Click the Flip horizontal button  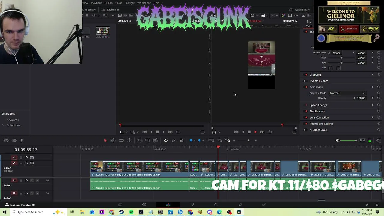(x=331, y=68)
